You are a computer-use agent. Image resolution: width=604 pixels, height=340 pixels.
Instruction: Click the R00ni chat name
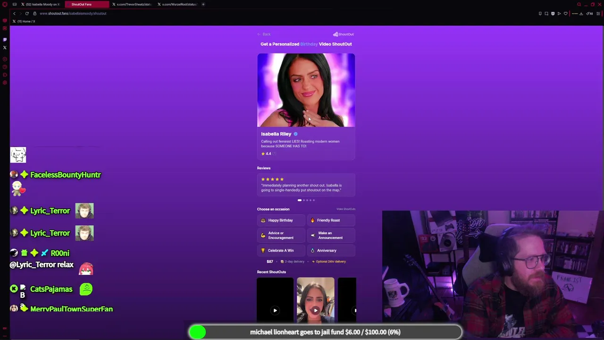coord(60,253)
